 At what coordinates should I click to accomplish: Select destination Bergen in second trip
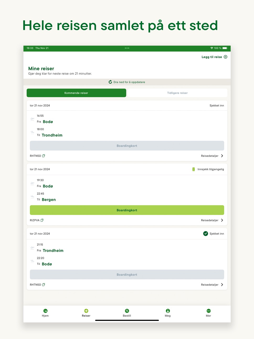click(x=49, y=199)
